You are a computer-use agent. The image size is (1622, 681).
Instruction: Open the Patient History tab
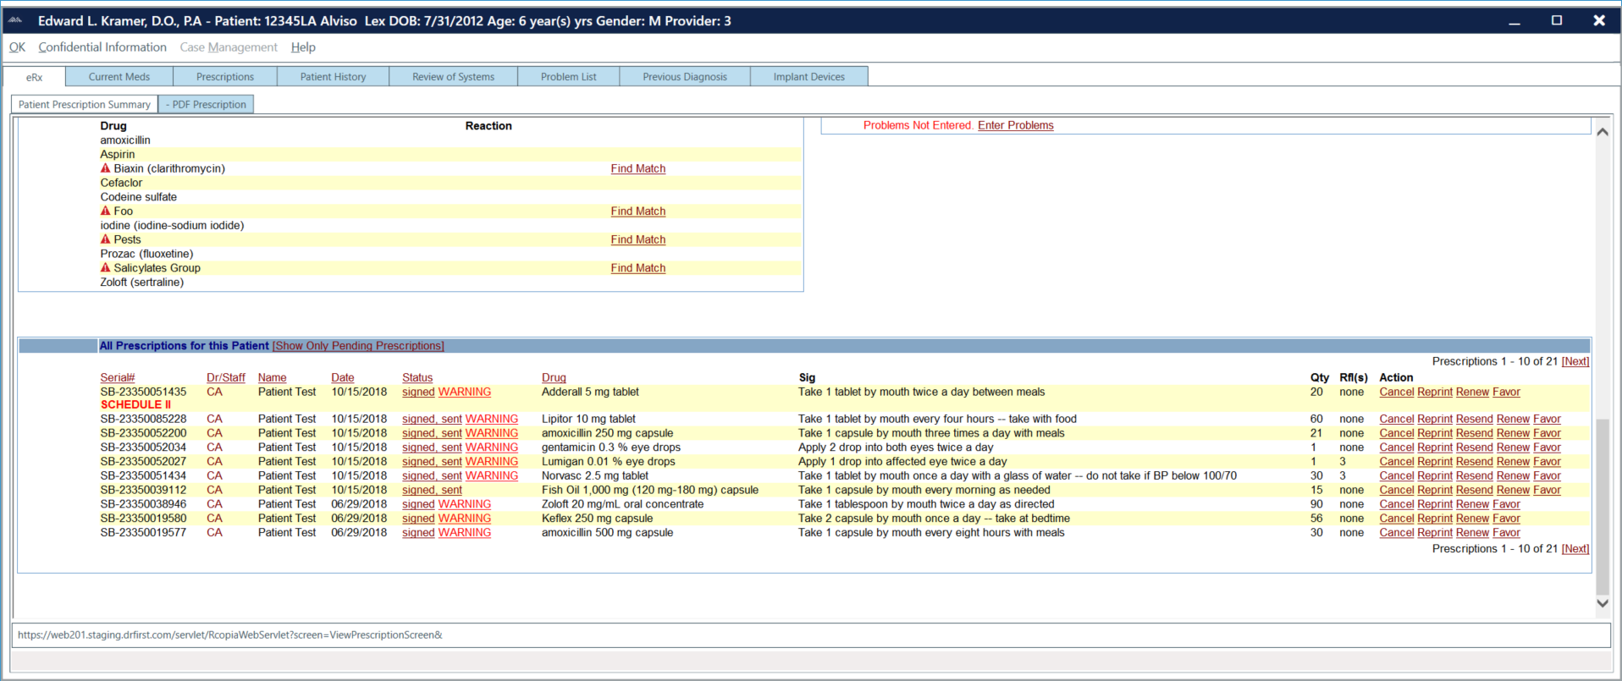(334, 77)
